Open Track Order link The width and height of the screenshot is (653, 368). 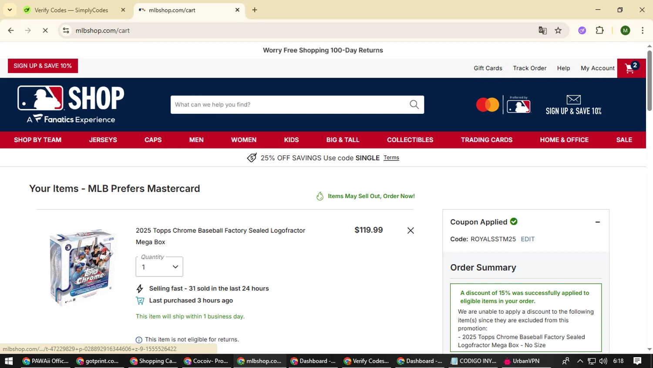529,68
